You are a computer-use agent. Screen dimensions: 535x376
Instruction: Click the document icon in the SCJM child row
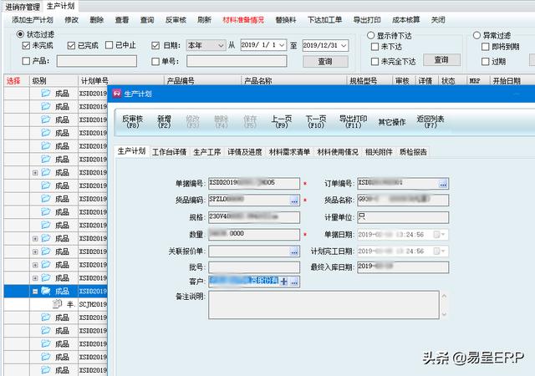(x=58, y=304)
